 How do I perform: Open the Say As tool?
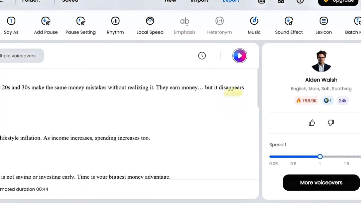[11, 25]
